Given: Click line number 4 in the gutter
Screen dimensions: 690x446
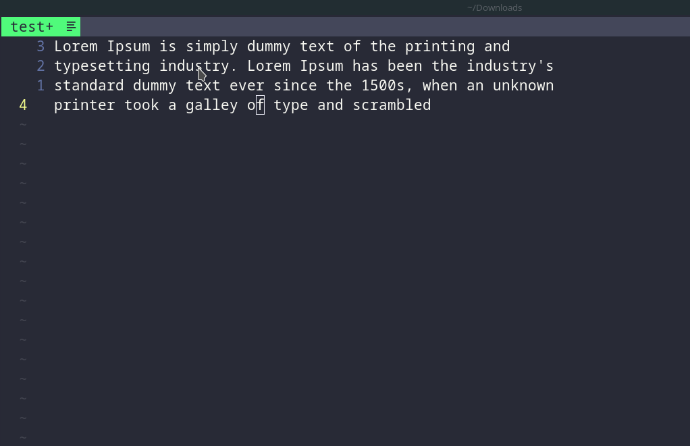Looking at the screenshot, I should [x=23, y=105].
